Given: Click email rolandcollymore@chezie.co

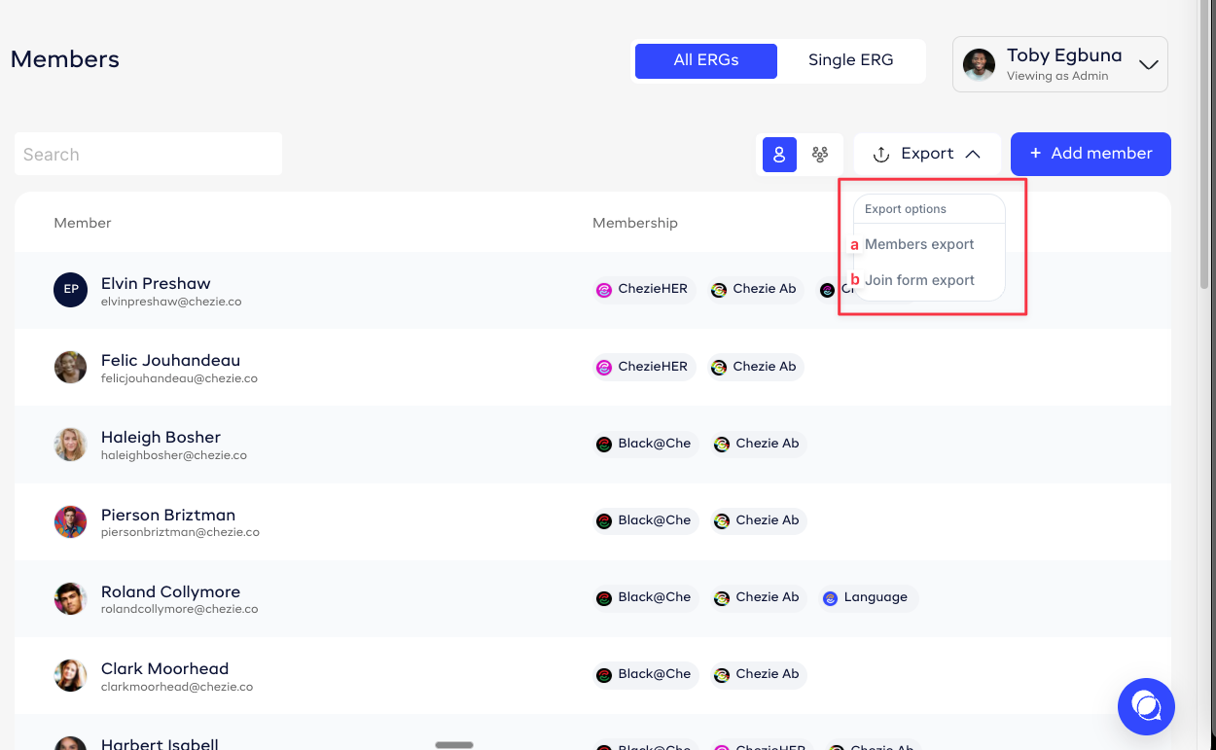Looking at the screenshot, I should (x=179, y=610).
